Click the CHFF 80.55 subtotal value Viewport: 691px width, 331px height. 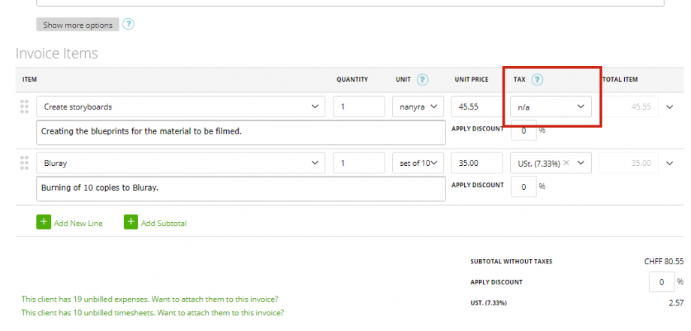tap(664, 261)
